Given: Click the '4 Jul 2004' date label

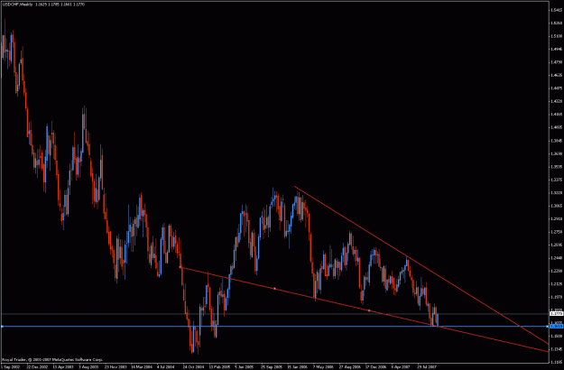Looking at the screenshot, I should [x=167, y=367].
